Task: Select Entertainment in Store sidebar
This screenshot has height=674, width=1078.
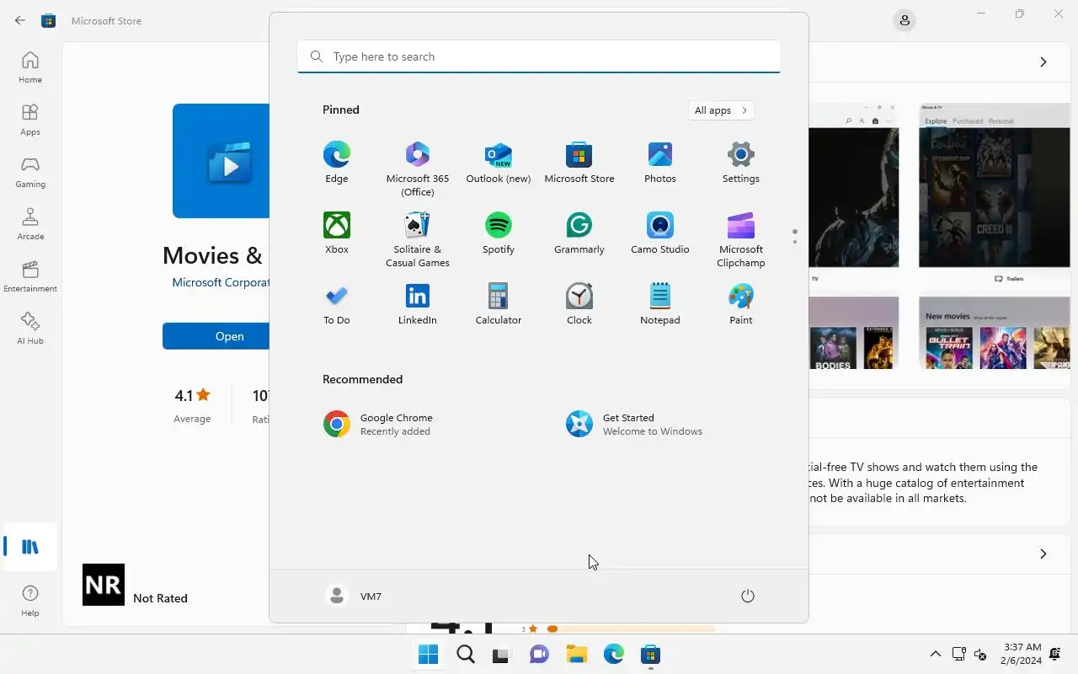Action: click(30, 276)
